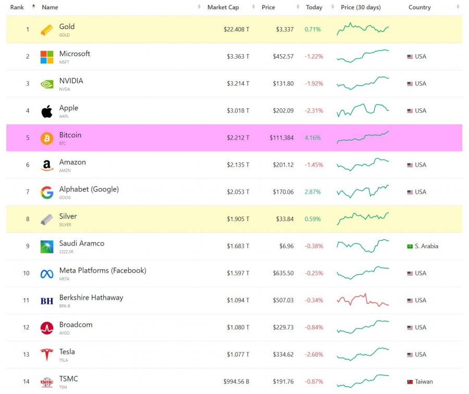Click Tesla's -2.68% change value
This screenshot has height=394, width=469.
point(314,354)
